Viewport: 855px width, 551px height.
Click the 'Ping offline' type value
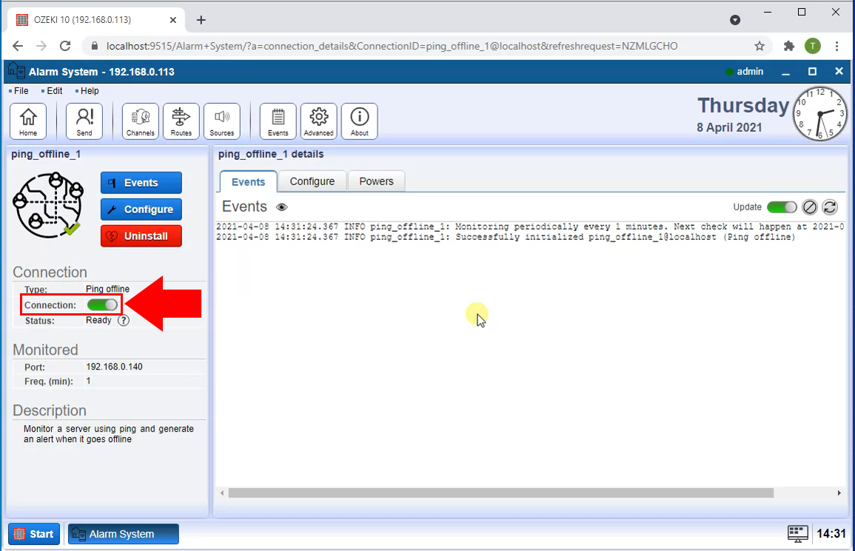[107, 289]
